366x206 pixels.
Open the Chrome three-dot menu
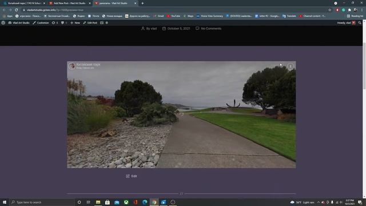click(362, 10)
